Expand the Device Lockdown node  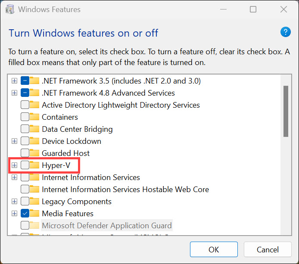coord(14,141)
